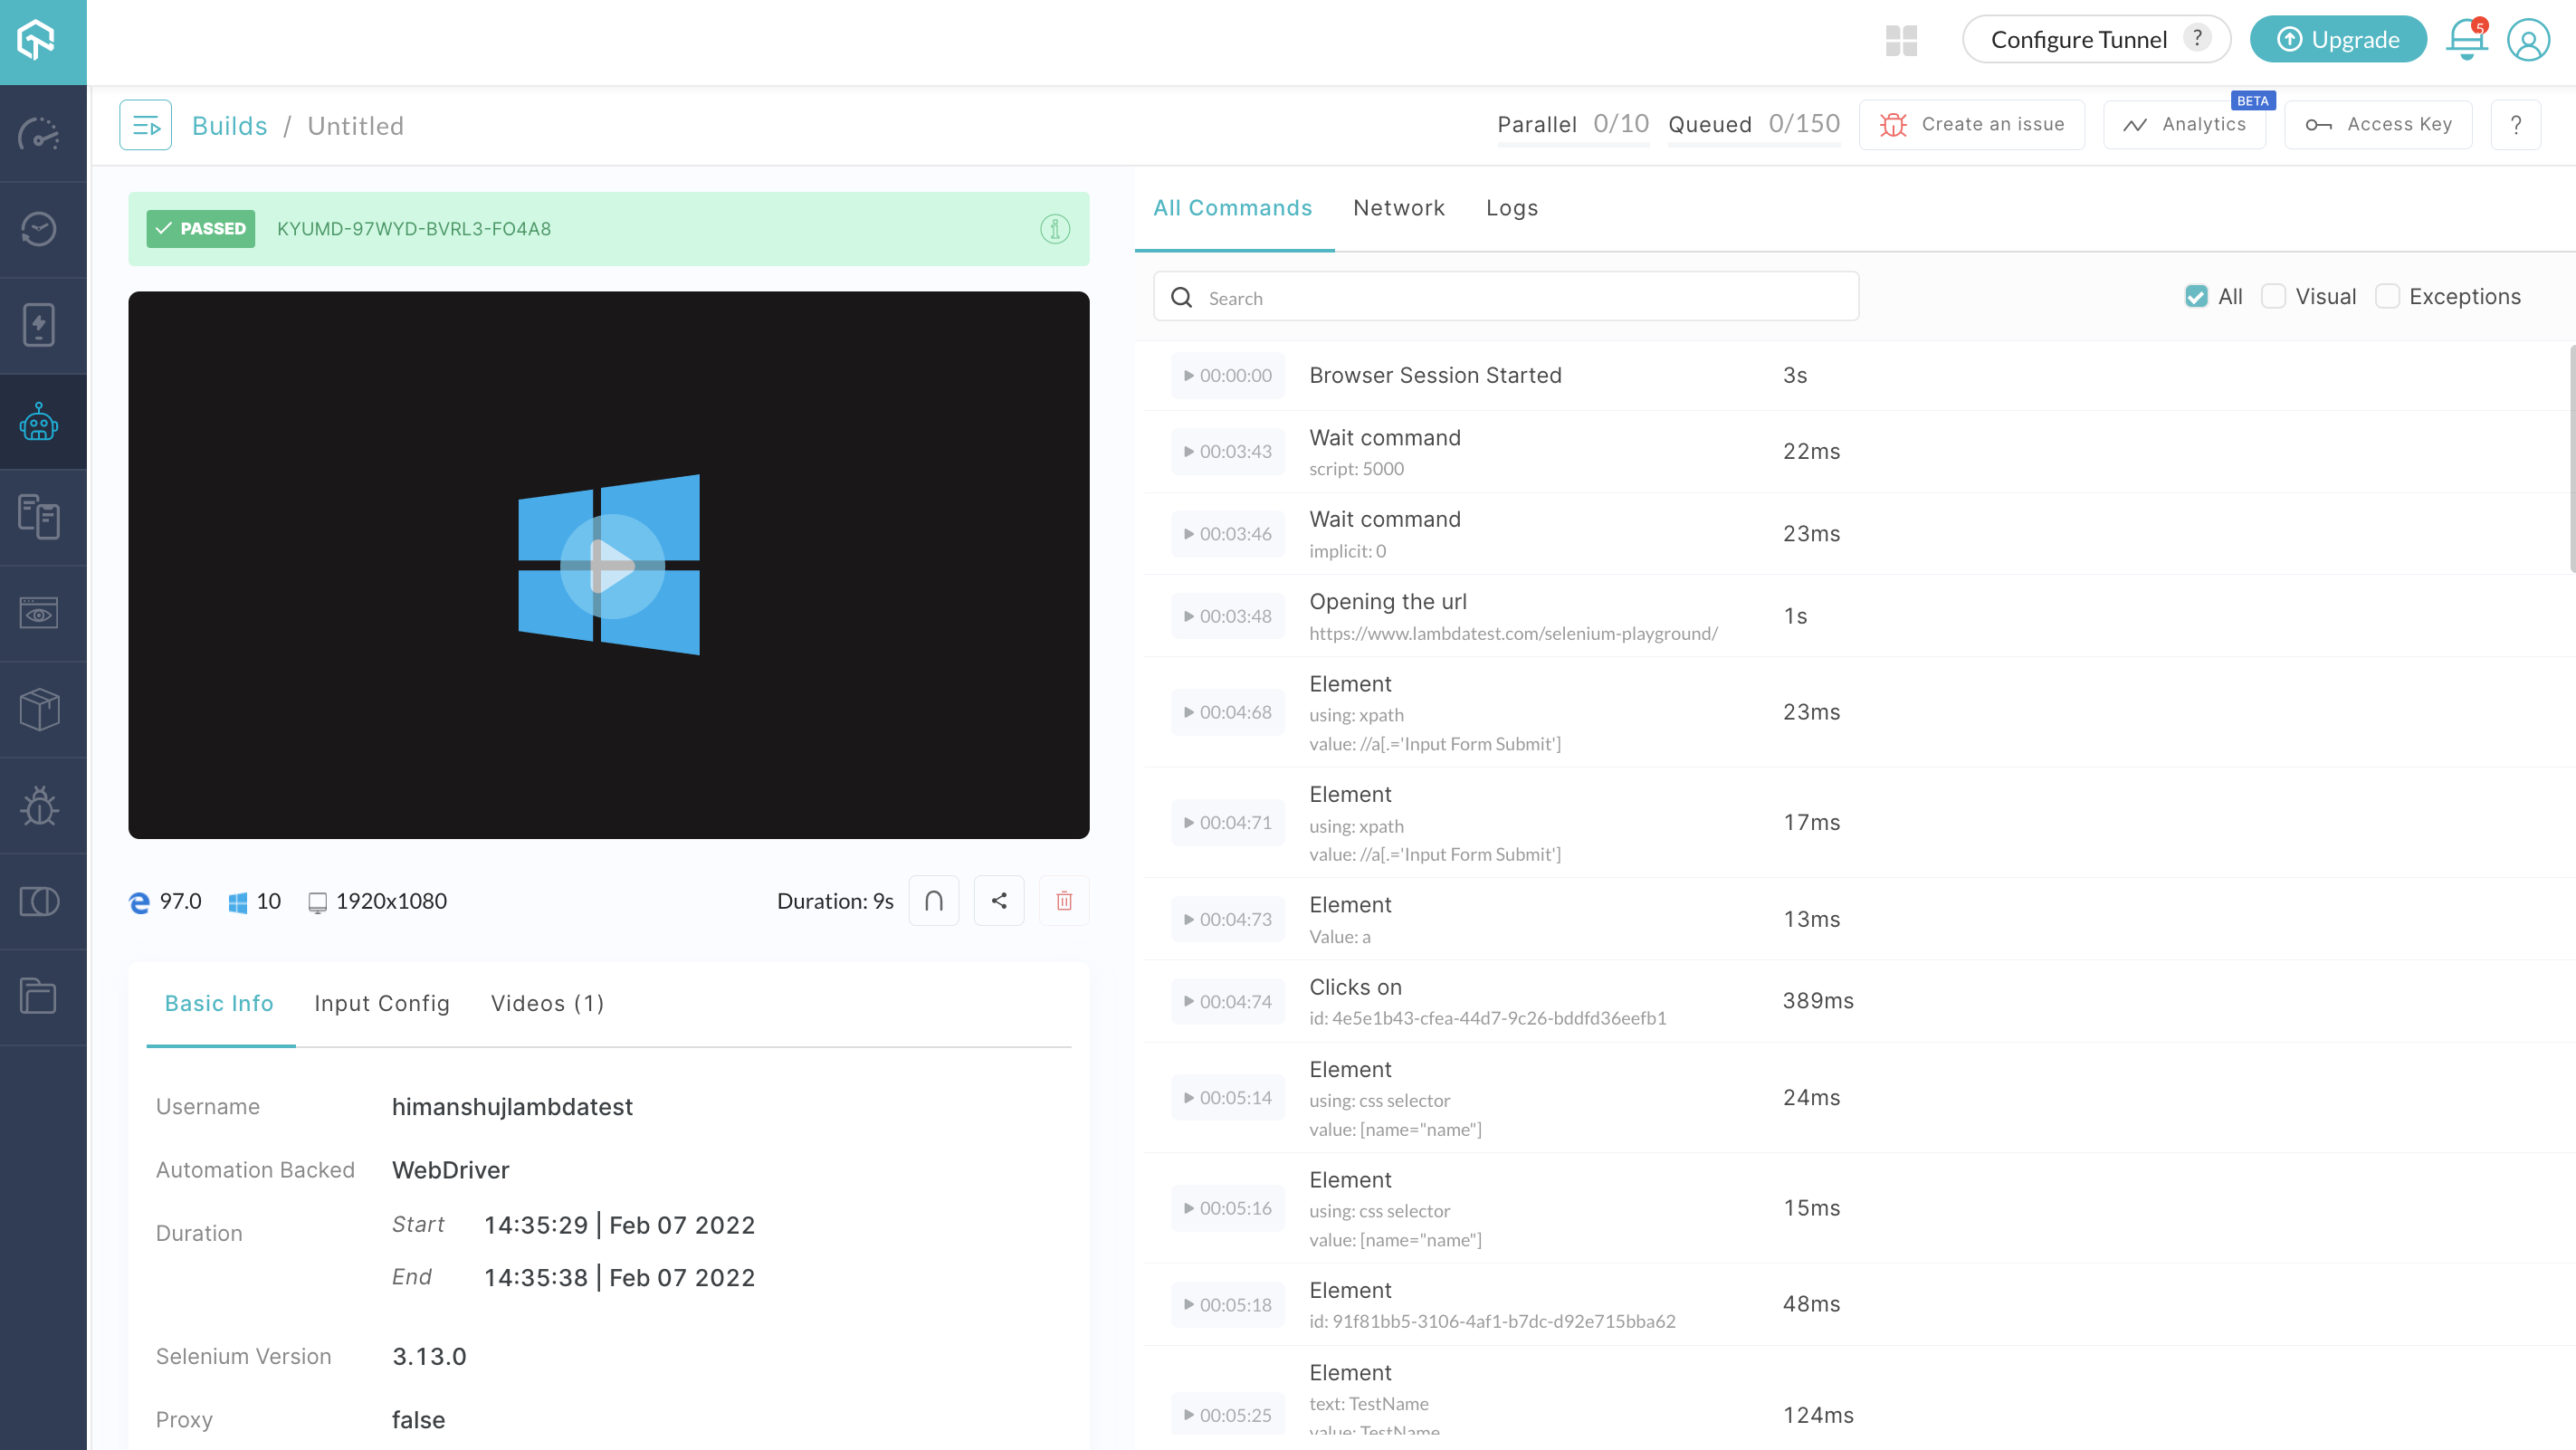Jump to timestamp 00:05:25 Element
The image size is (2576, 1450).
(x=1228, y=1415)
